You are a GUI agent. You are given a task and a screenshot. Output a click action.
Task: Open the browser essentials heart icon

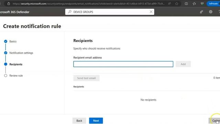(x=202, y=4)
